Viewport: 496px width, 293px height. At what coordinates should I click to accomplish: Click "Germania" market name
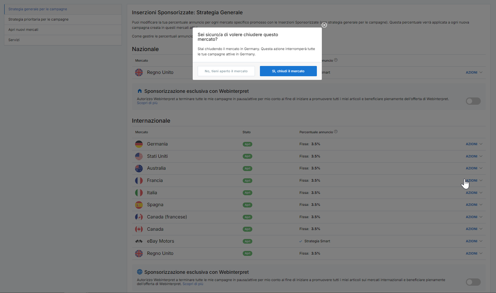pos(157,144)
